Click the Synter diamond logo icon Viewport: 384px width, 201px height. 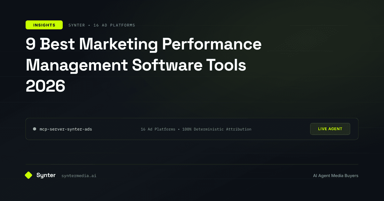click(28, 175)
